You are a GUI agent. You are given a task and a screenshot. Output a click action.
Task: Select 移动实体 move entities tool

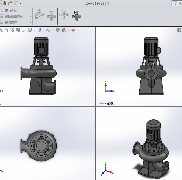coord(9,22)
